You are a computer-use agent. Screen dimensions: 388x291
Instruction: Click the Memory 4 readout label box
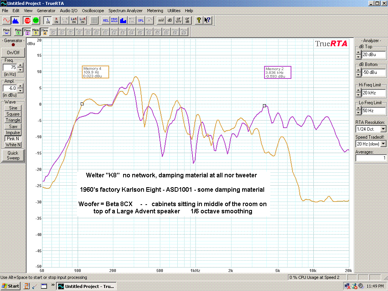coord(95,72)
